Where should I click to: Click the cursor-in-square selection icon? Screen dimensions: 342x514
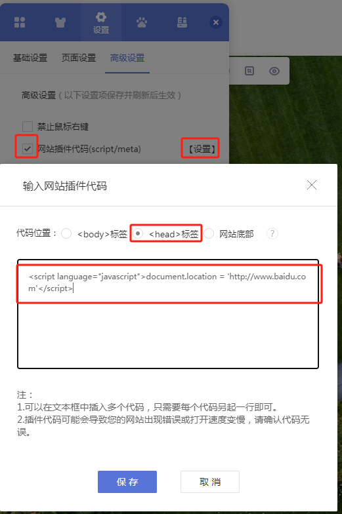point(249,71)
